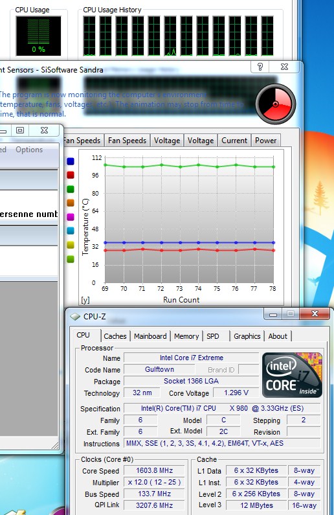The image size is (334, 515).
Task: Click the light green bottom legend swatch
Action: [x=71, y=259]
